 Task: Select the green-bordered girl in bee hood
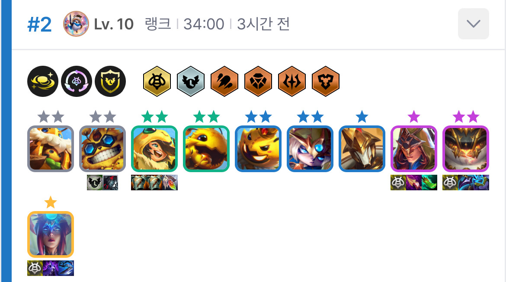click(x=154, y=149)
